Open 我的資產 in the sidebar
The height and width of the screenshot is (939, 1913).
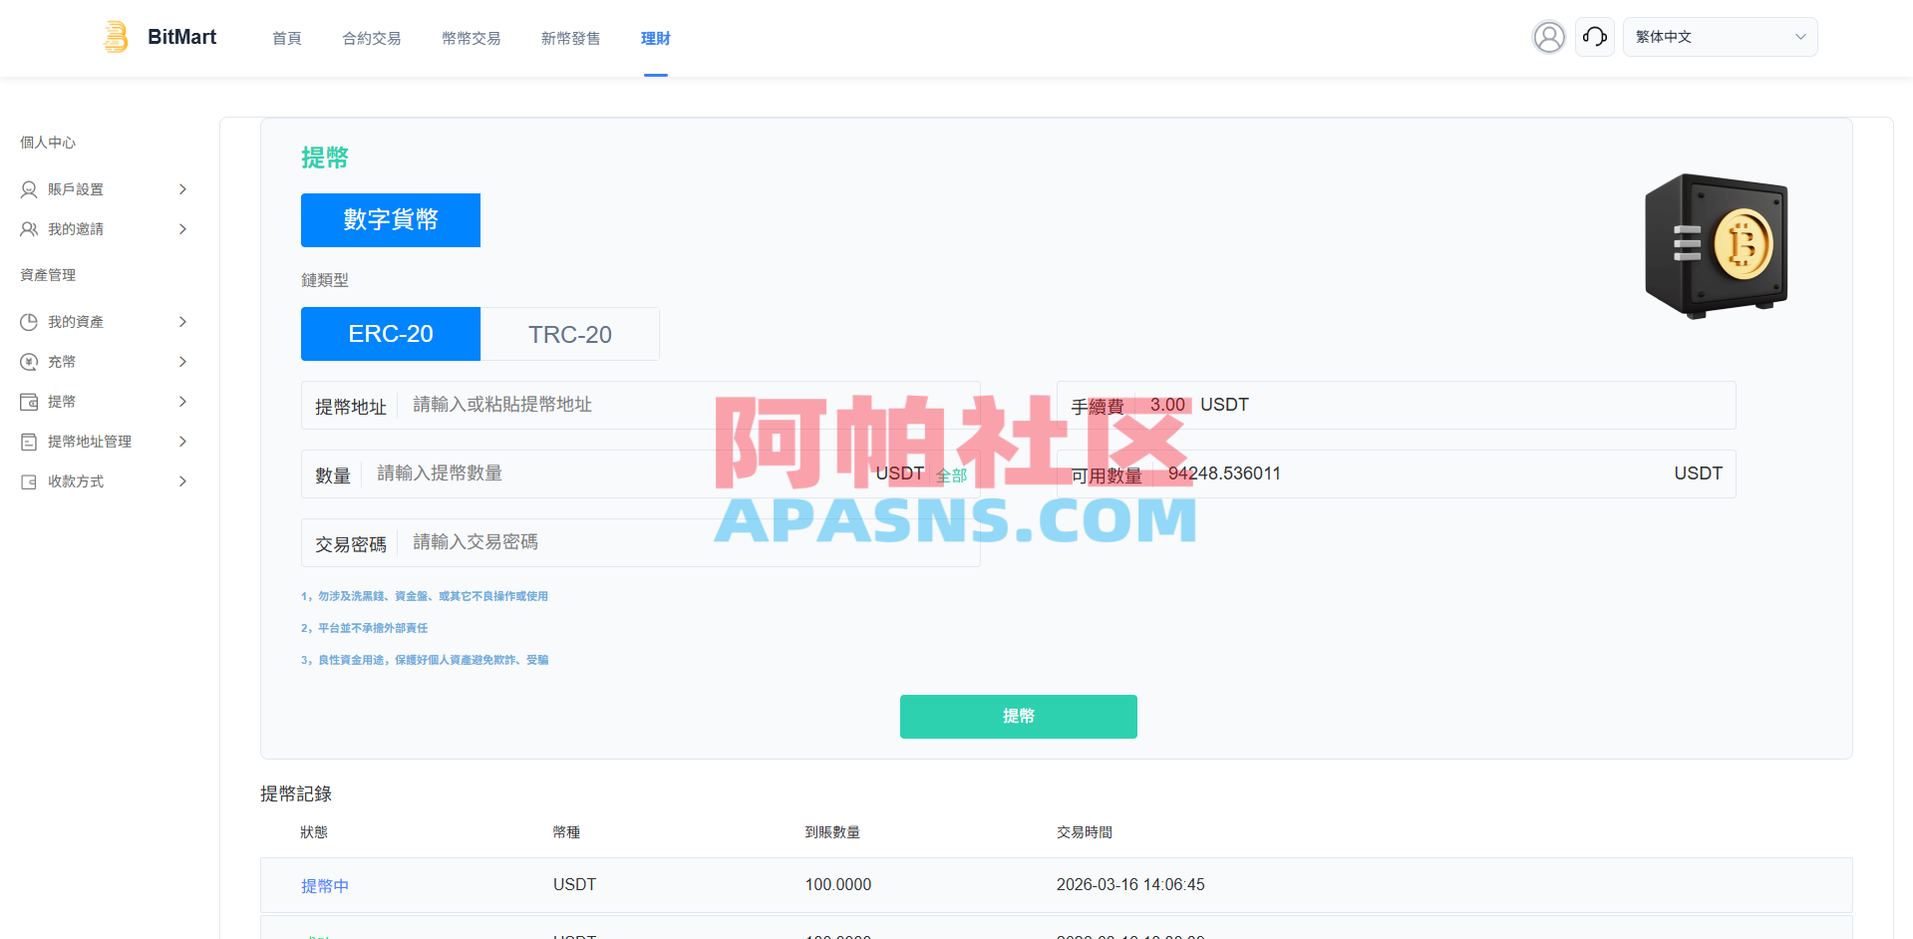click(76, 322)
